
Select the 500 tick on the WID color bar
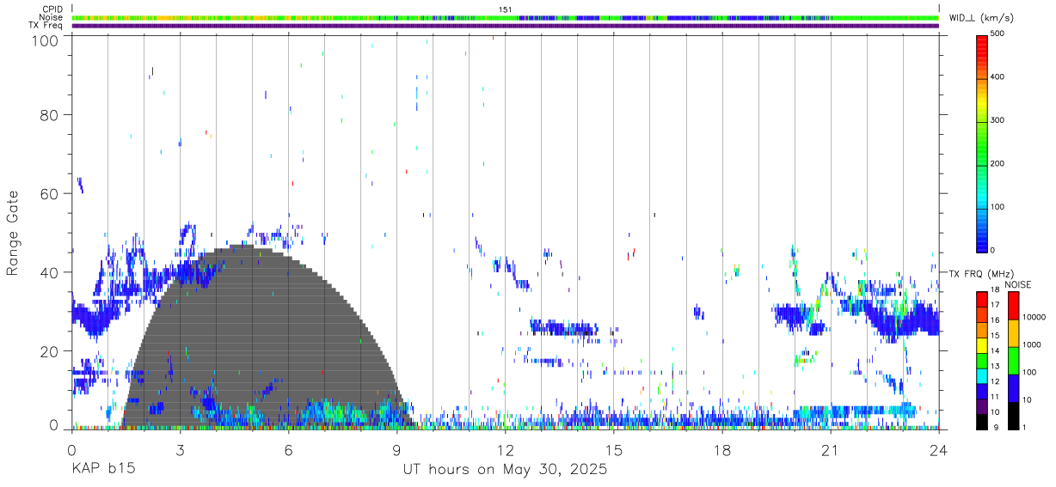(998, 33)
